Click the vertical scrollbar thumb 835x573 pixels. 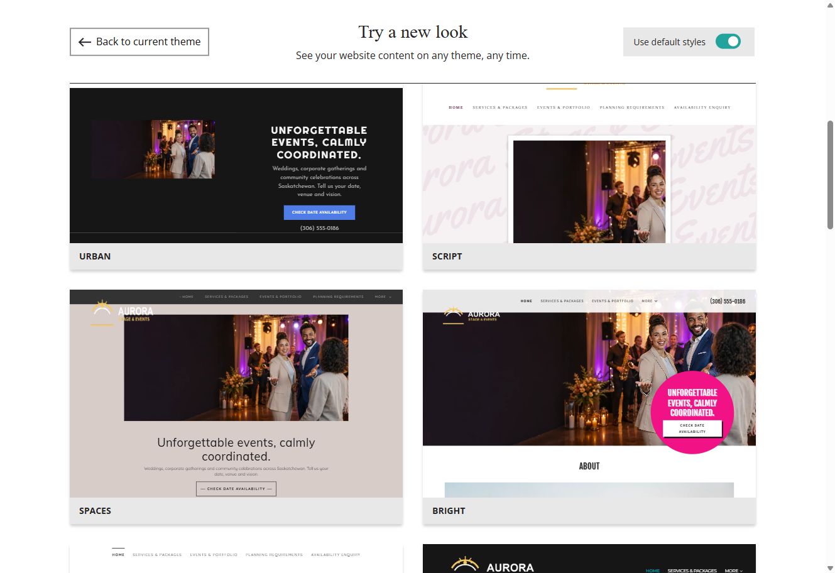[830, 175]
